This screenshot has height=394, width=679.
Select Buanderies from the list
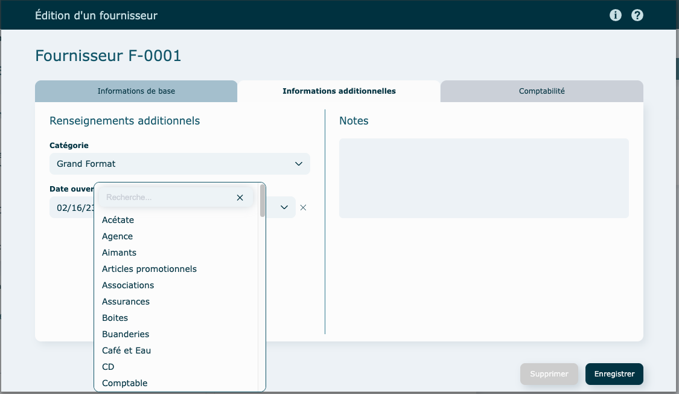(126, 334)
